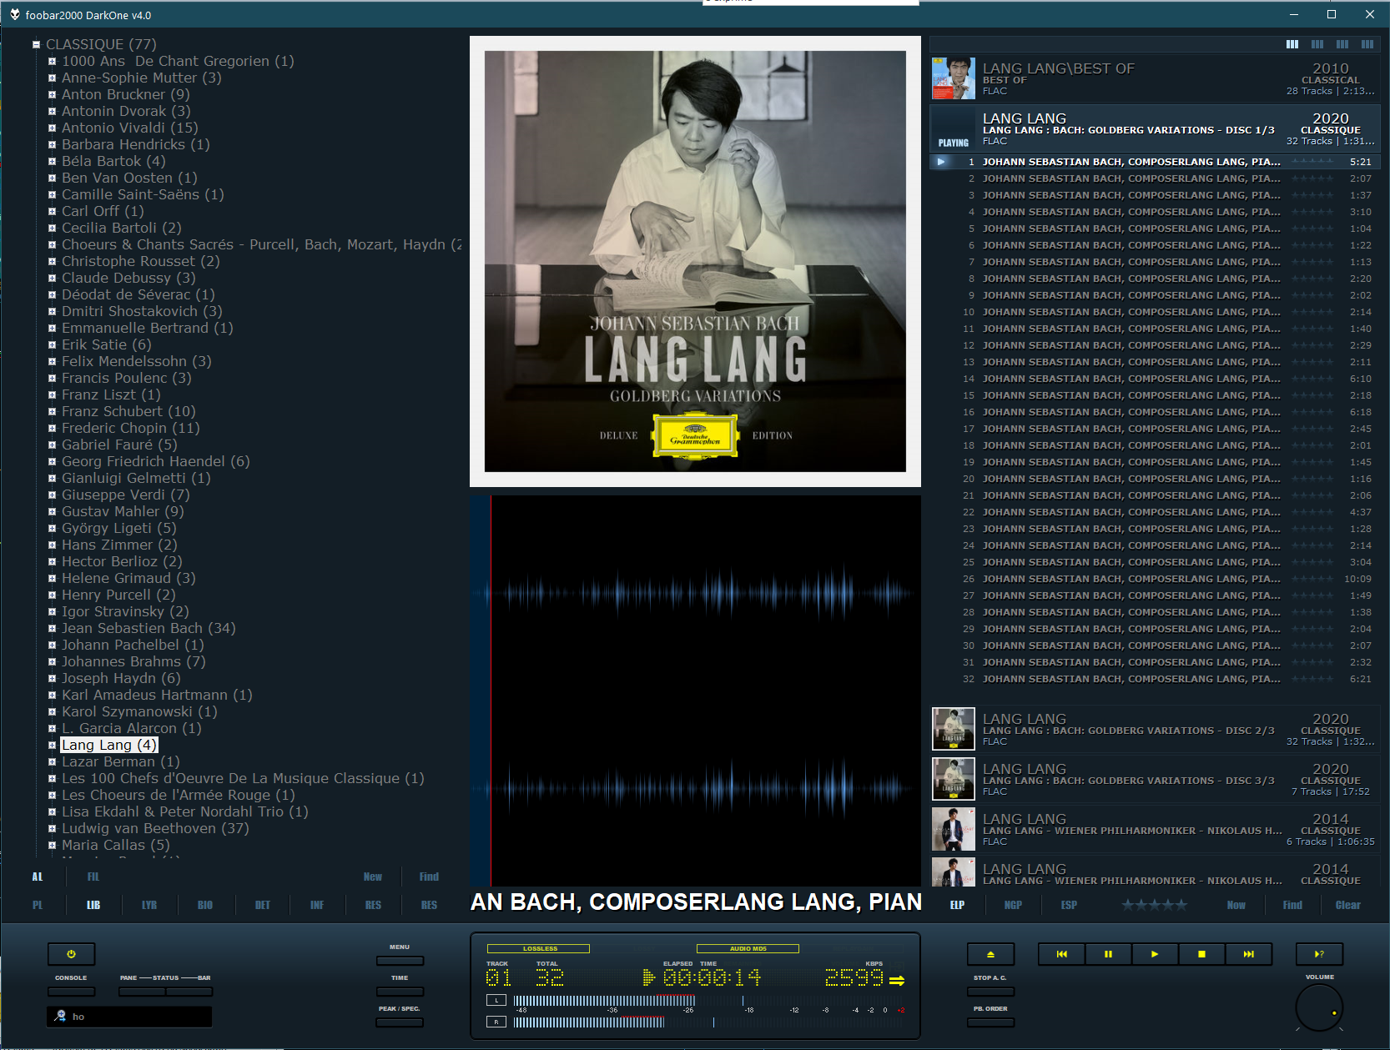Click the Find button next to Clear

[1292, 905]
